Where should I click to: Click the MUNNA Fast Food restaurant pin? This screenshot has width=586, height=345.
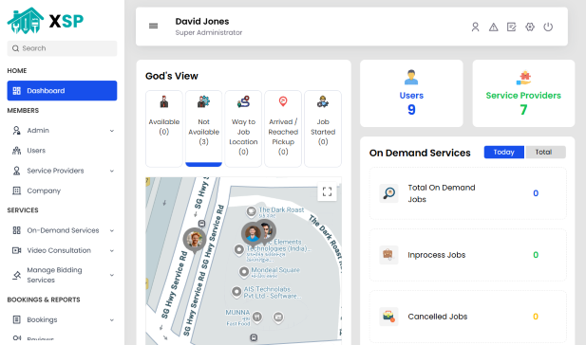(x=257, y=317)
